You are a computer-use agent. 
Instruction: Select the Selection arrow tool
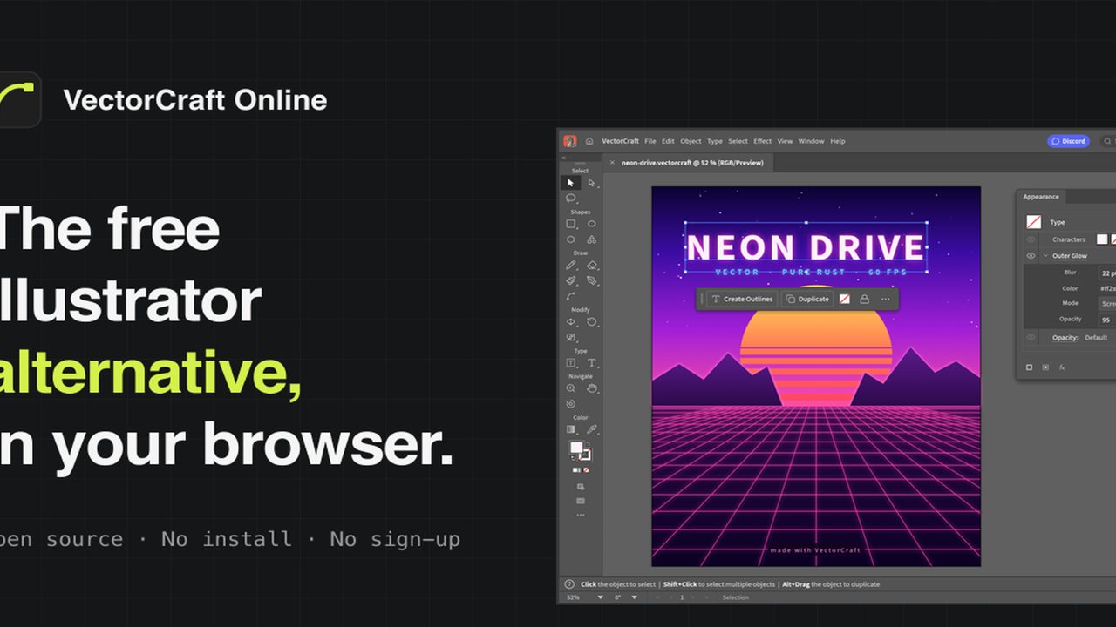571,183
